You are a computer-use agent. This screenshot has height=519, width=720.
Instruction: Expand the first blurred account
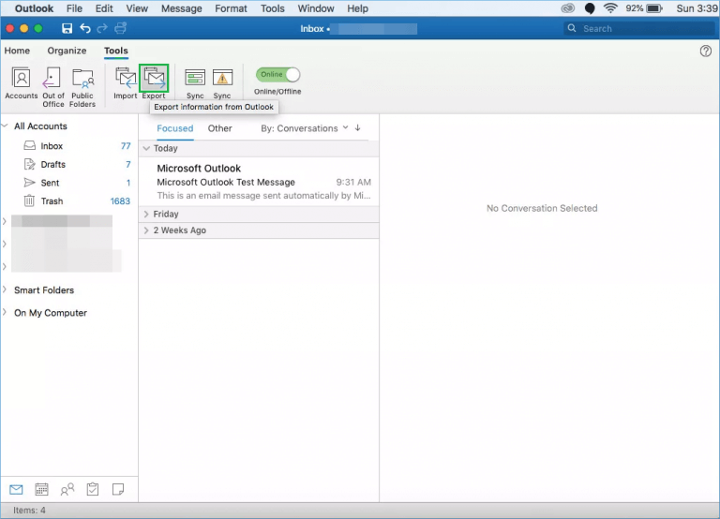point(5,222)
